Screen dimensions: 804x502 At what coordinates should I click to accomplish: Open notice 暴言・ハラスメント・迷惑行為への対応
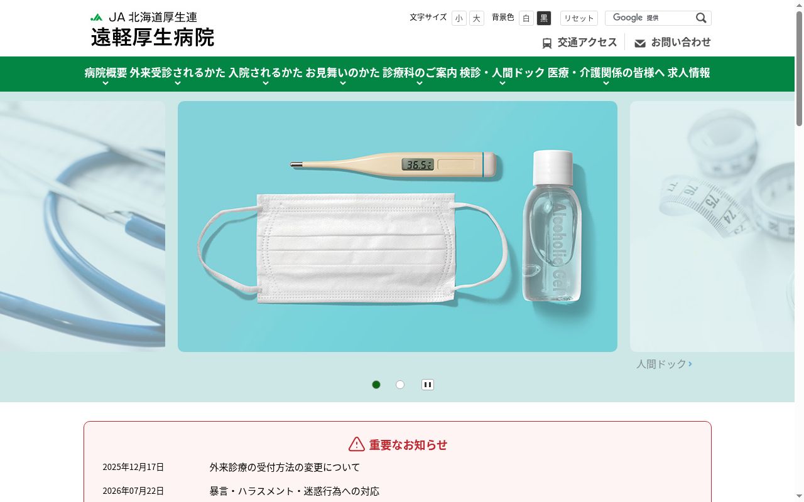295,491
